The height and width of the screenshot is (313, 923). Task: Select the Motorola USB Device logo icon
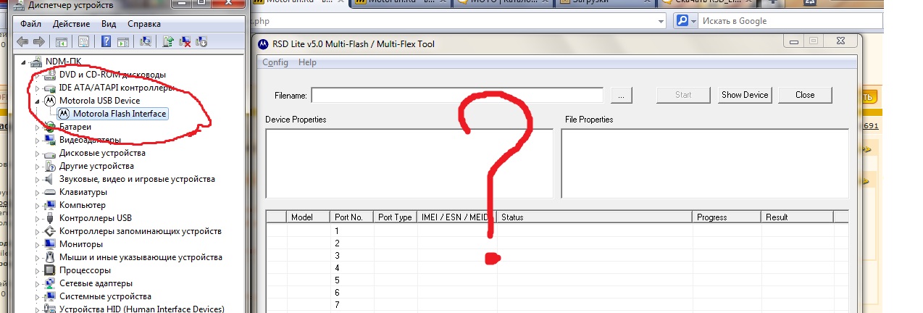[x=50, y=100]
